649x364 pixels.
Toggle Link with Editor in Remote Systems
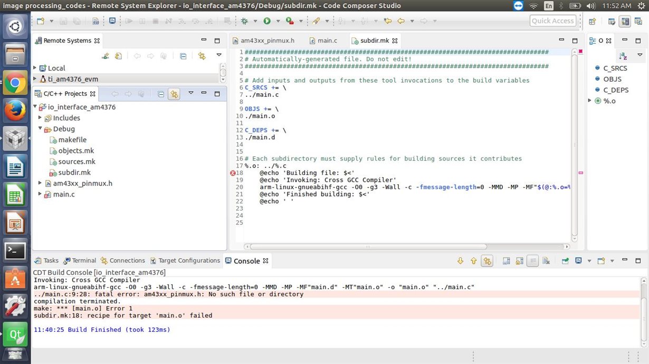(x=202, y=56)
